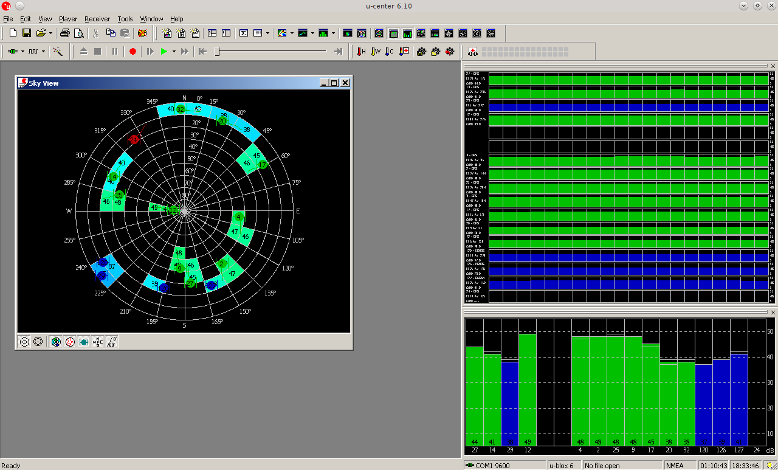The image size is (778, 470).
Task: Open the Receiver menu
Action: point(97,19)
